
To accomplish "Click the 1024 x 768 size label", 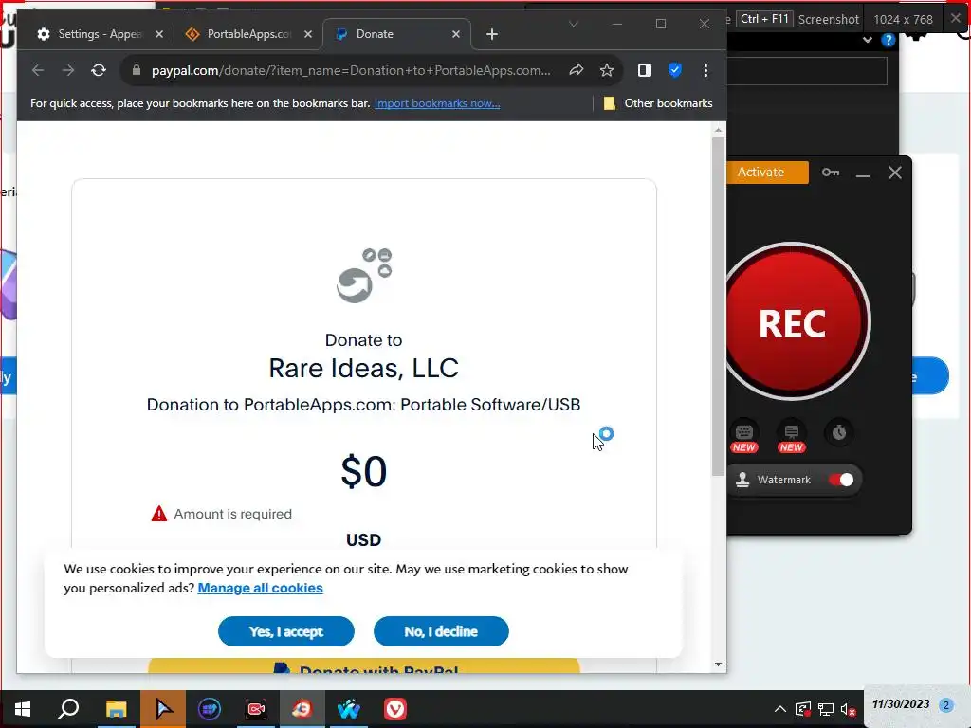I will pos(903,19).
